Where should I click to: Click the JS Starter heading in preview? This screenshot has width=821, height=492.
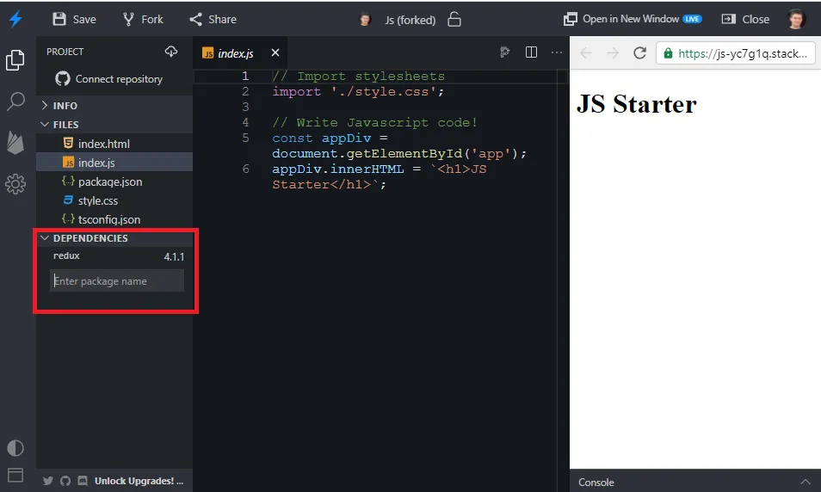(637, 103)
